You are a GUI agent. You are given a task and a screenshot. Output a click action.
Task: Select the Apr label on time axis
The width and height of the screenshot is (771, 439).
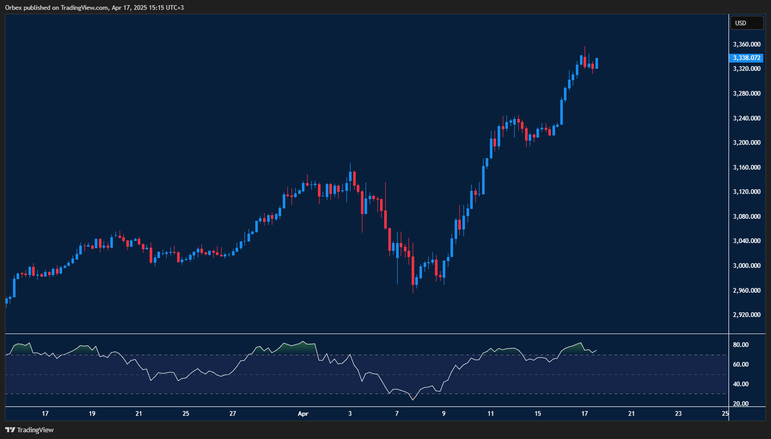click(x=303, y=414)
